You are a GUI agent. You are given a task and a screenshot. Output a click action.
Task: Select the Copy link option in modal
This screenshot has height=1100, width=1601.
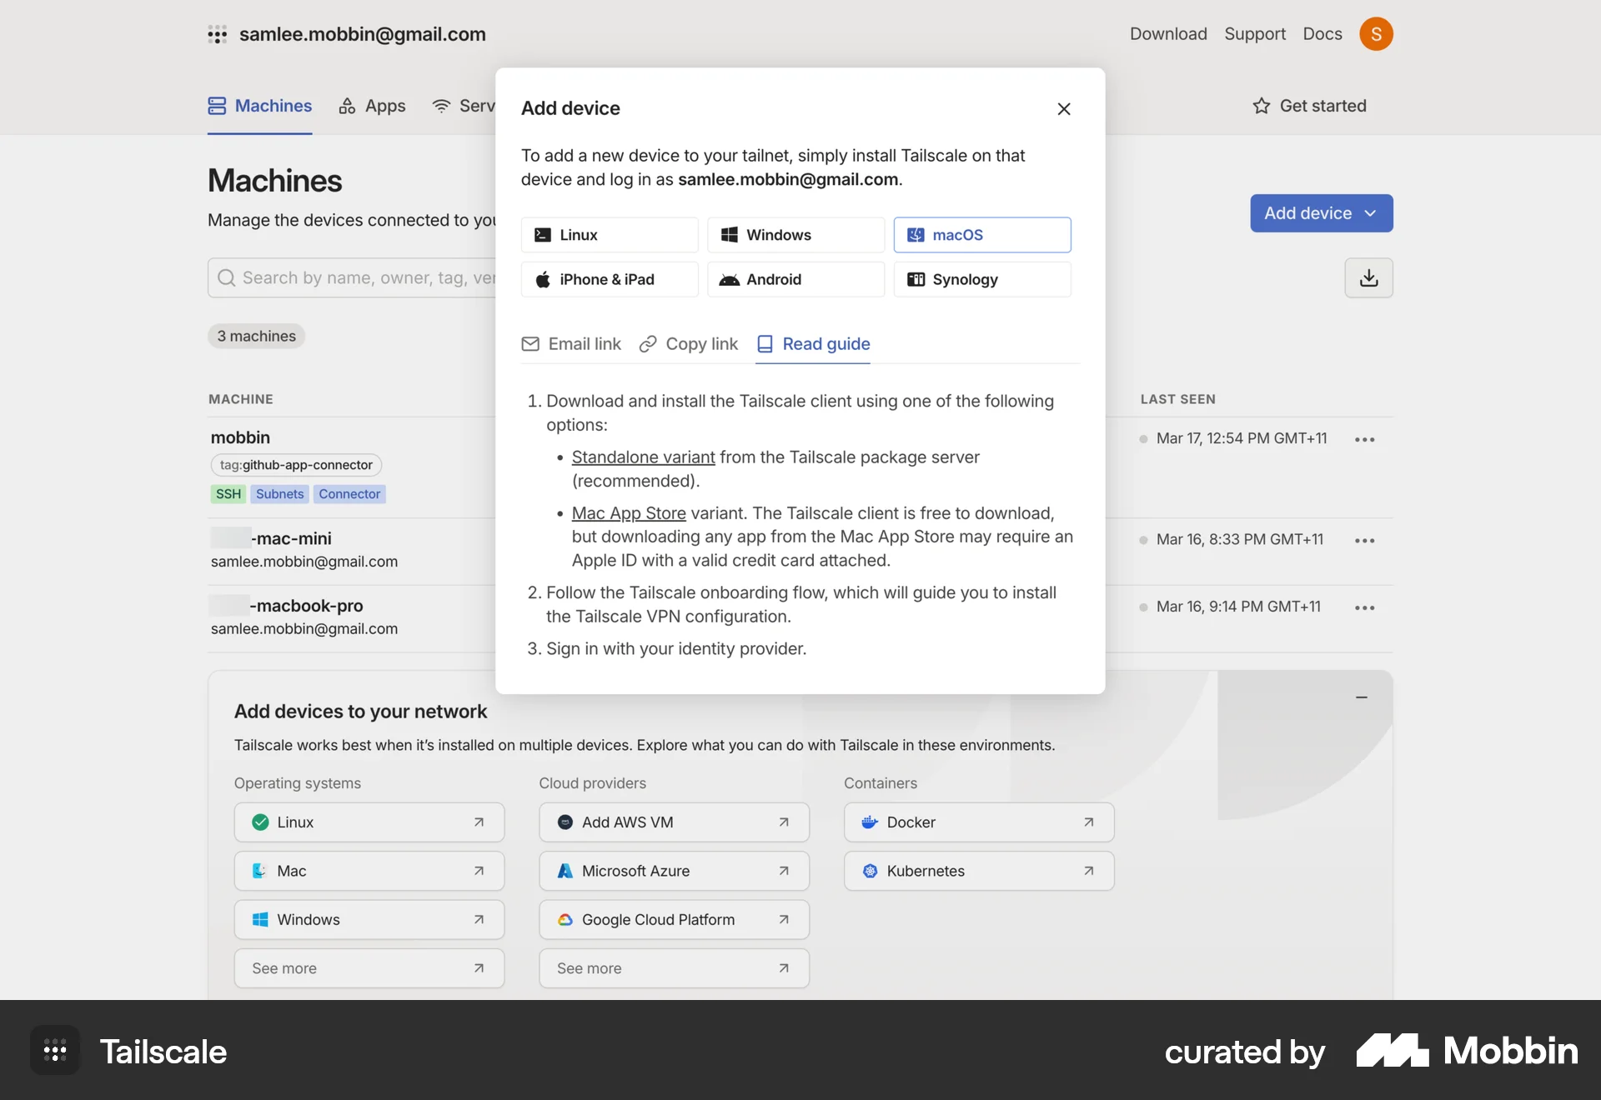point(687,343)
